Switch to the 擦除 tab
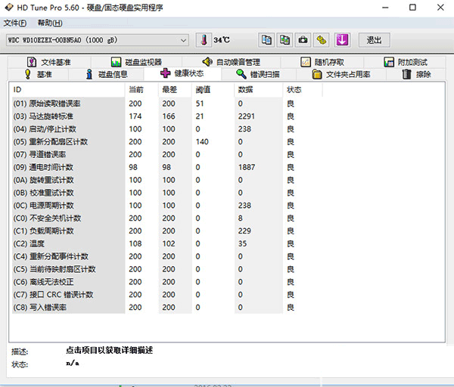 416,74
